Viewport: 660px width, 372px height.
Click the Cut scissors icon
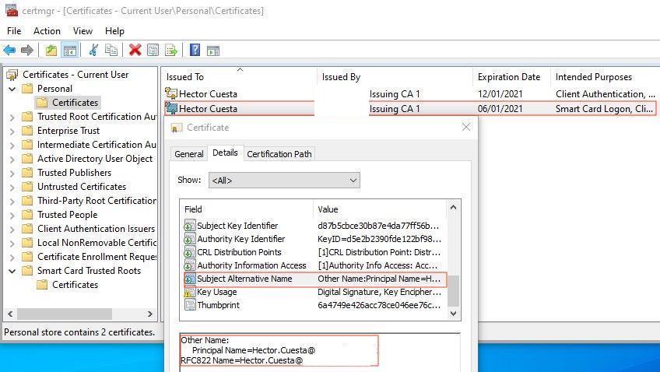93,51
